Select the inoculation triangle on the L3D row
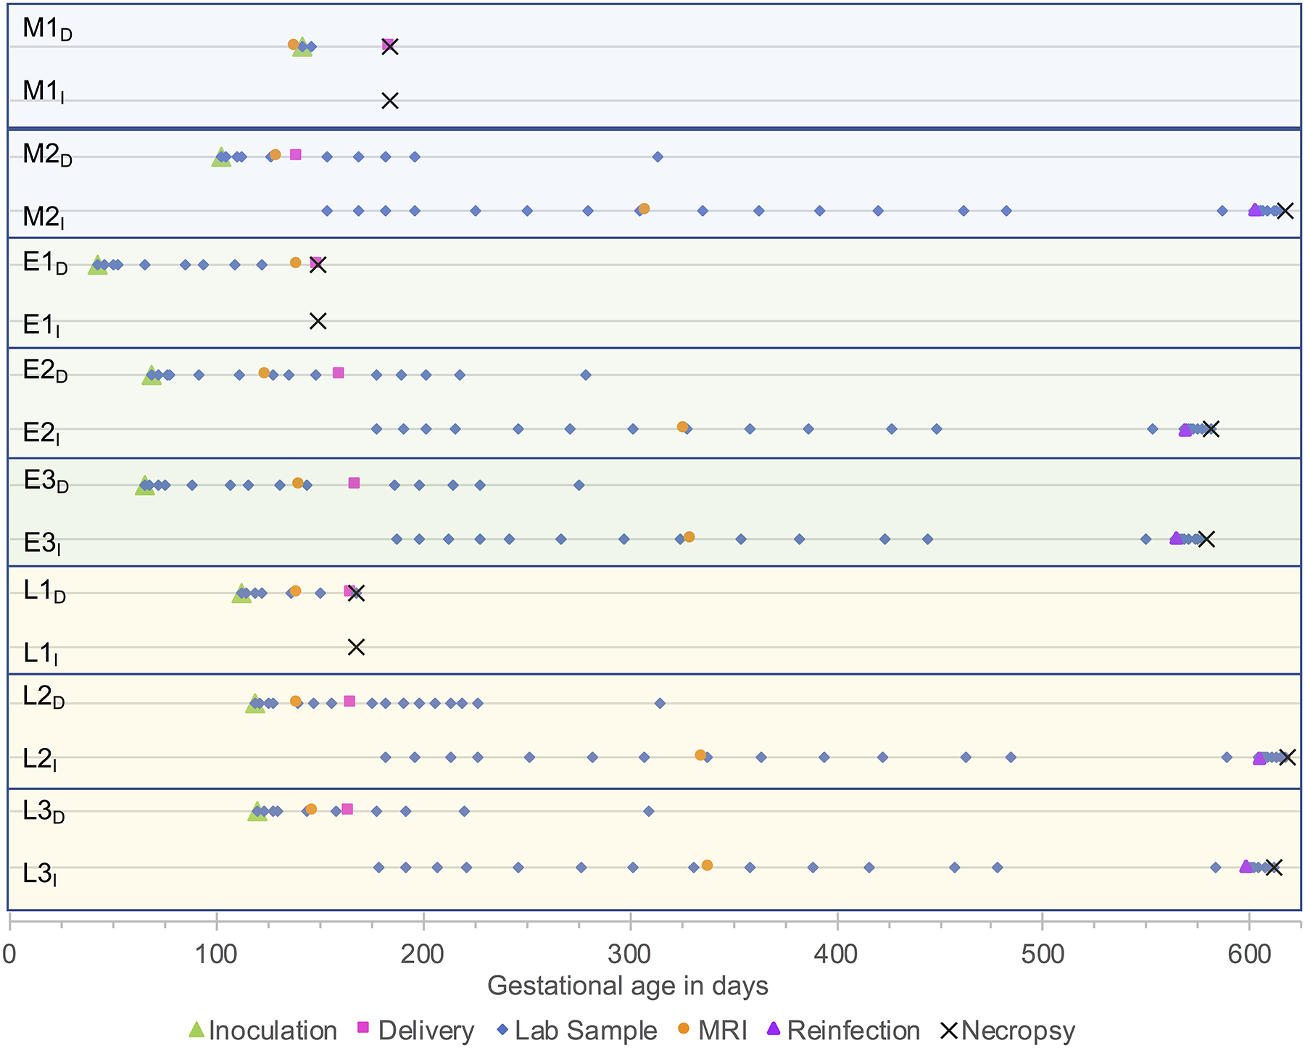 point(257,811)
